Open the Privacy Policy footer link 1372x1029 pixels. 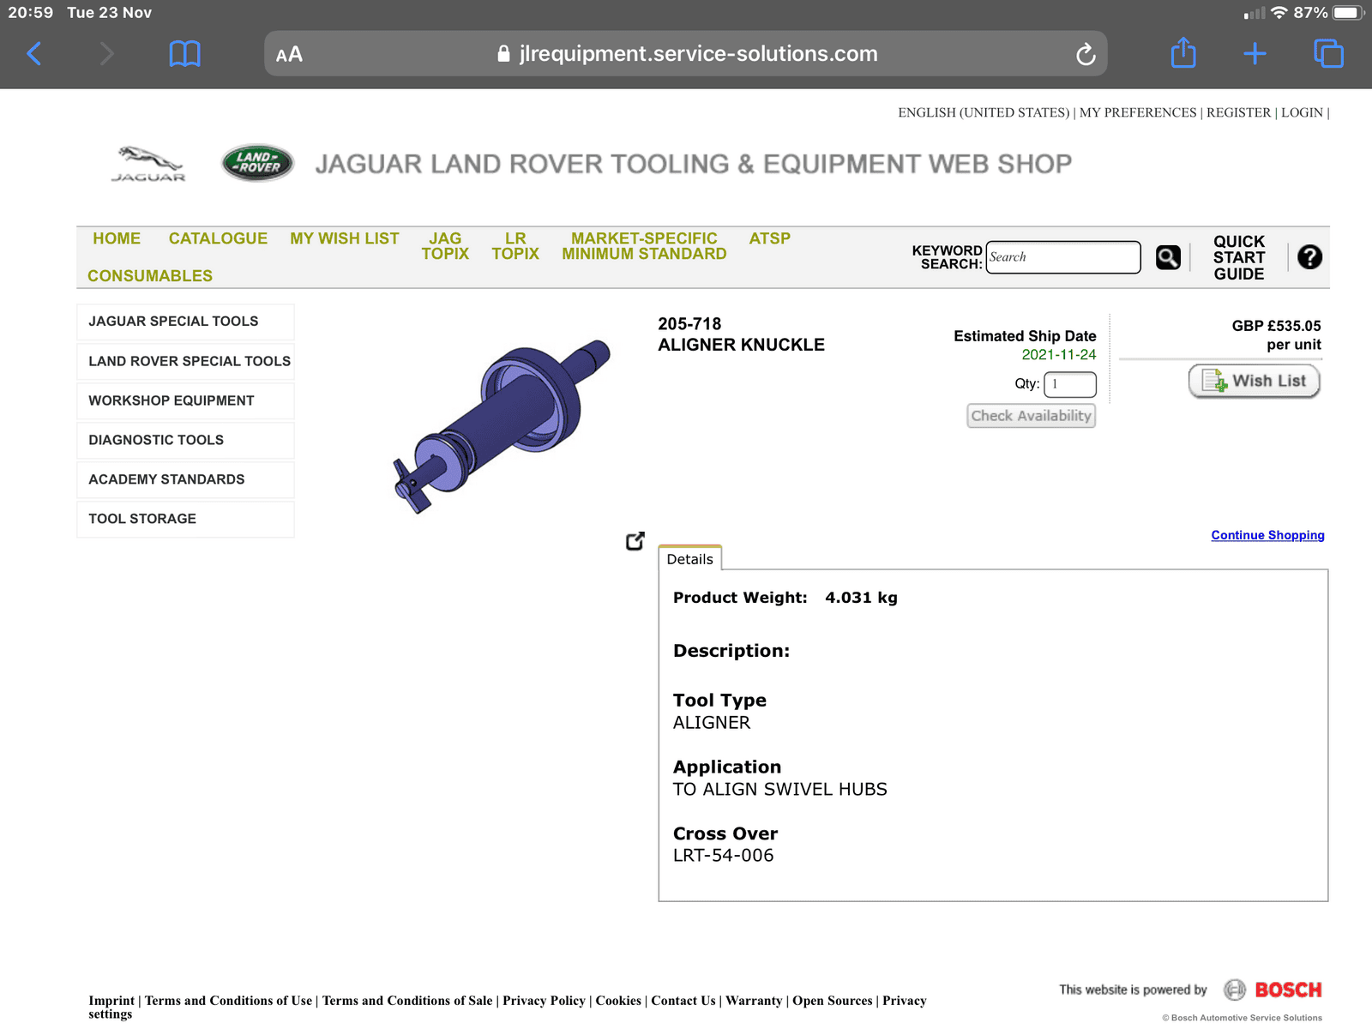pos(544,1001)
